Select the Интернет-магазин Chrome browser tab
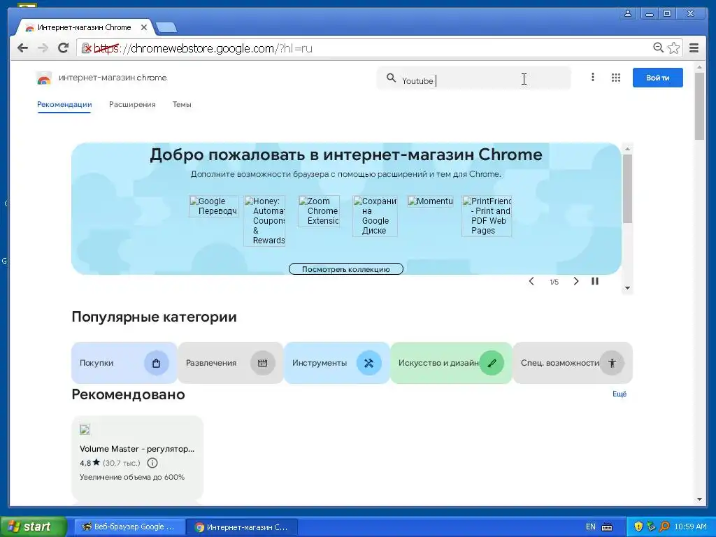 (85, 27)
